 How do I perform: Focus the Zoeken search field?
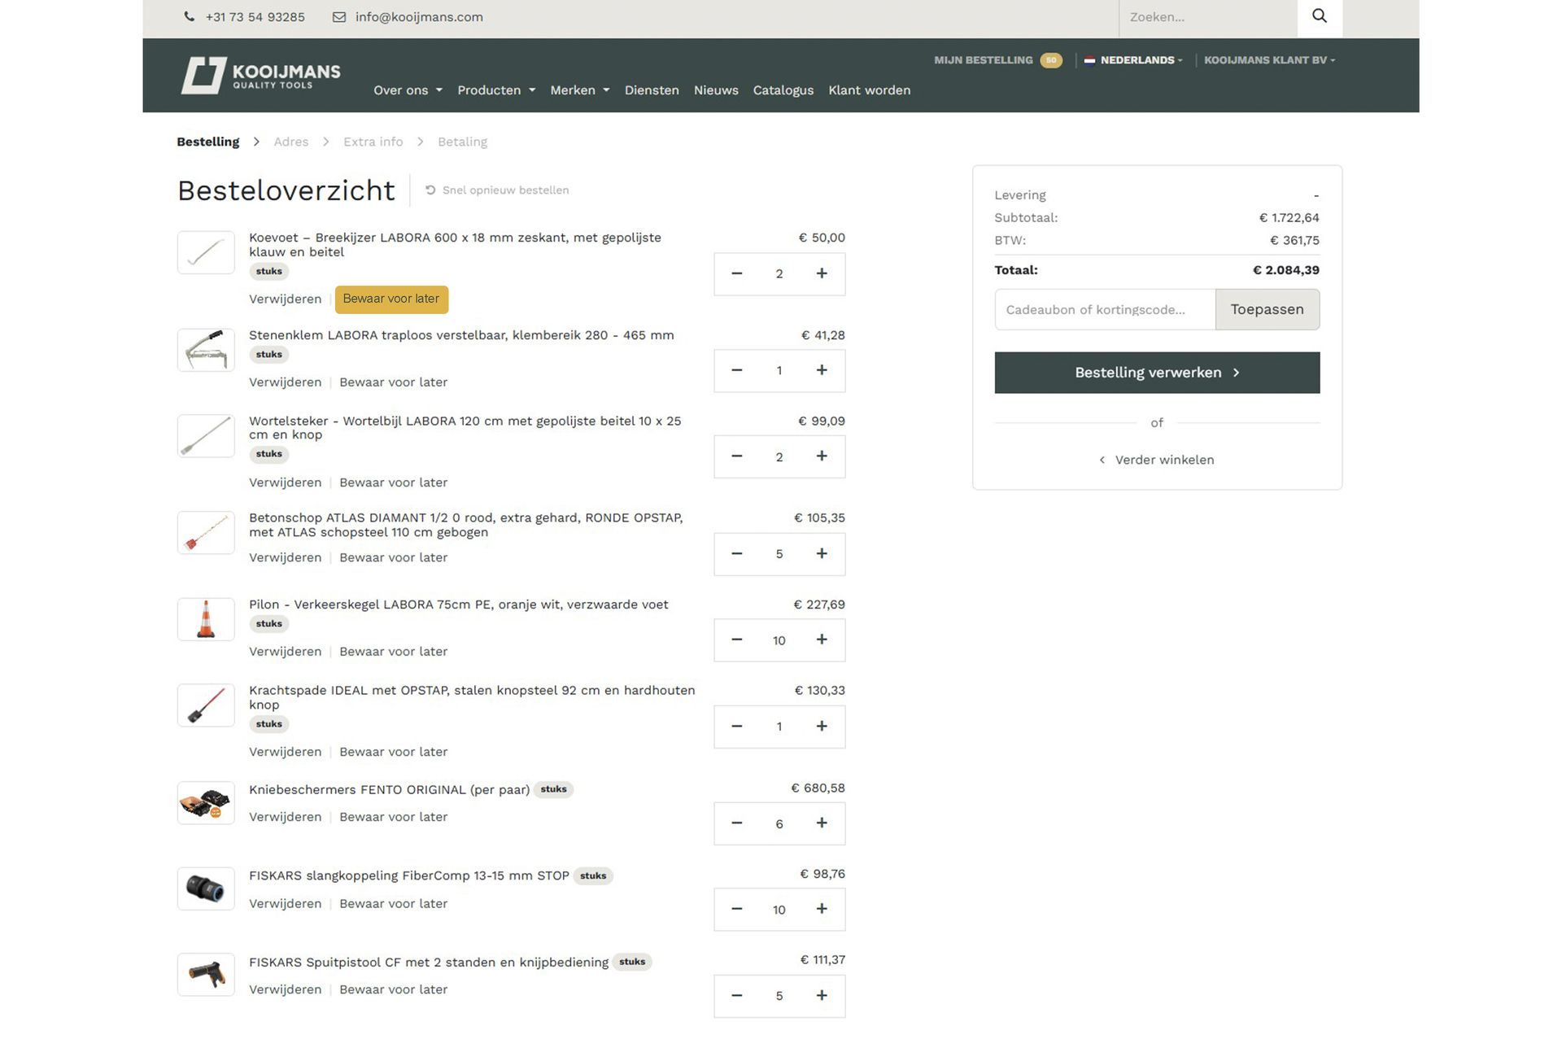1208,17
